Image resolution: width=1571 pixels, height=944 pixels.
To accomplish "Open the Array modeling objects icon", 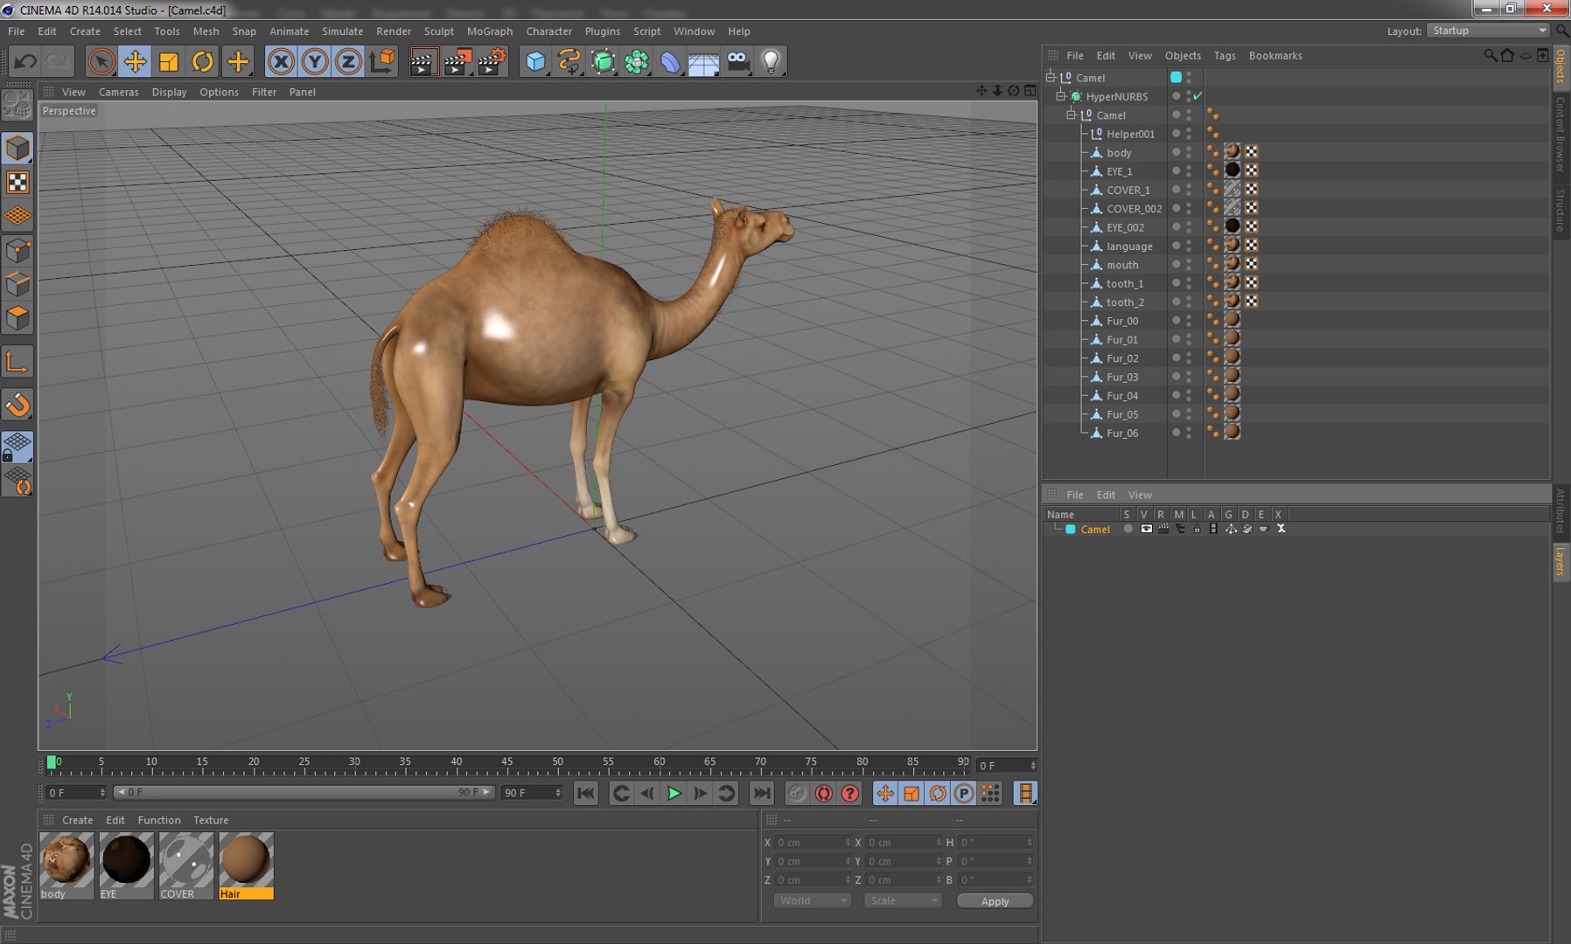I will 637,61.
